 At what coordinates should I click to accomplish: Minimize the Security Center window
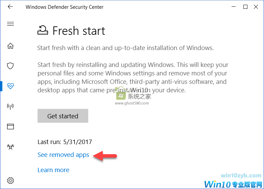pyautogui.click(x=233, y=7)
